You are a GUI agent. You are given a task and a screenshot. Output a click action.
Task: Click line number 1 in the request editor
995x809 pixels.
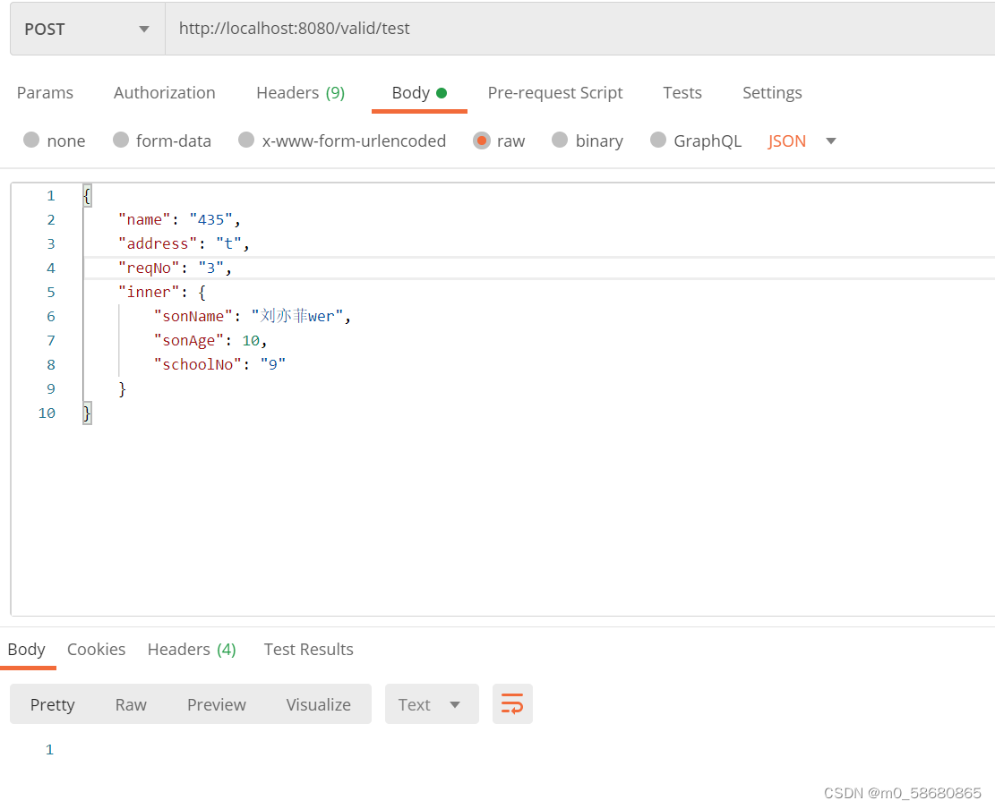point(51,196)
